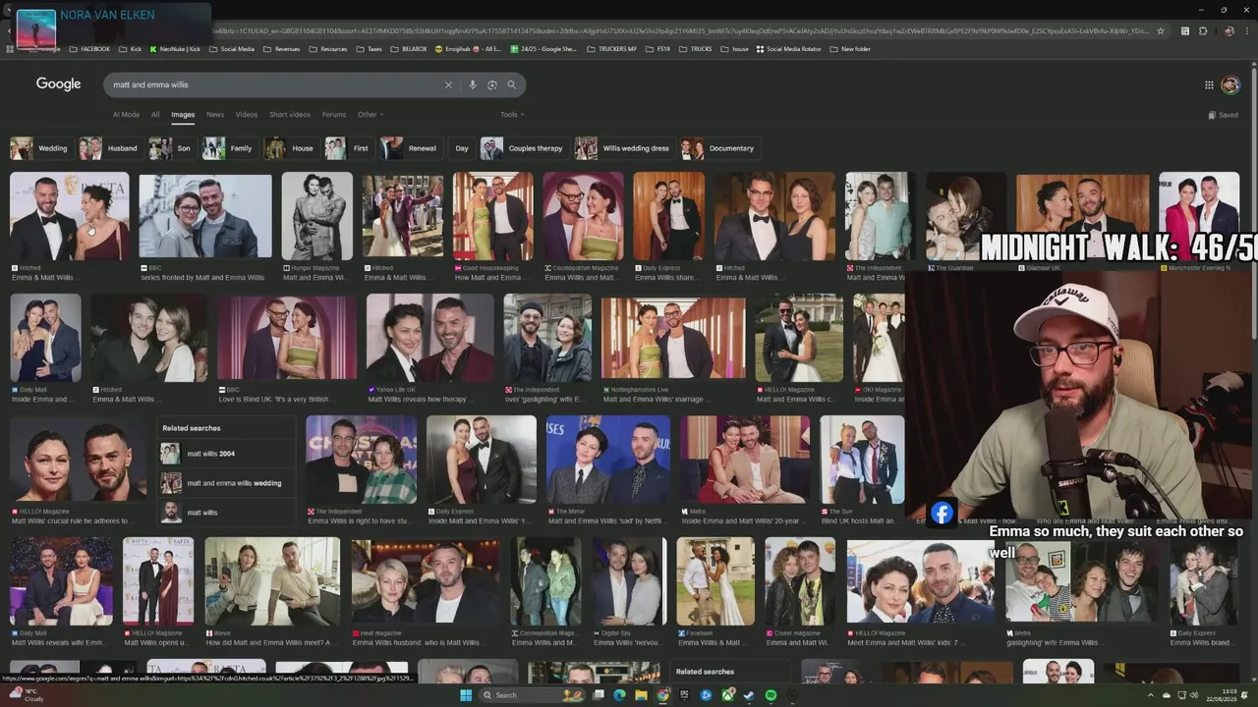The height and width of the screenshot is (707, 1258).
Task: Open the Google apps grid icon
Action: [1209, 85]
